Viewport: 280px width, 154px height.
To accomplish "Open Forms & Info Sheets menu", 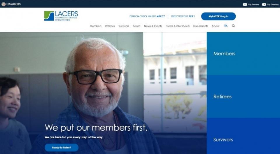I will (178, 26).
